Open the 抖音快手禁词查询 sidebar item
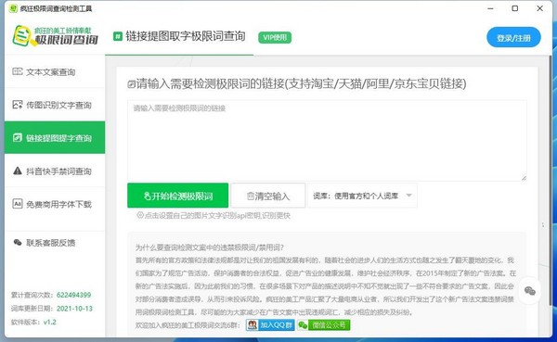Image resolution: width=557 pixels, height=342 pixels. [x=55, y=171]
